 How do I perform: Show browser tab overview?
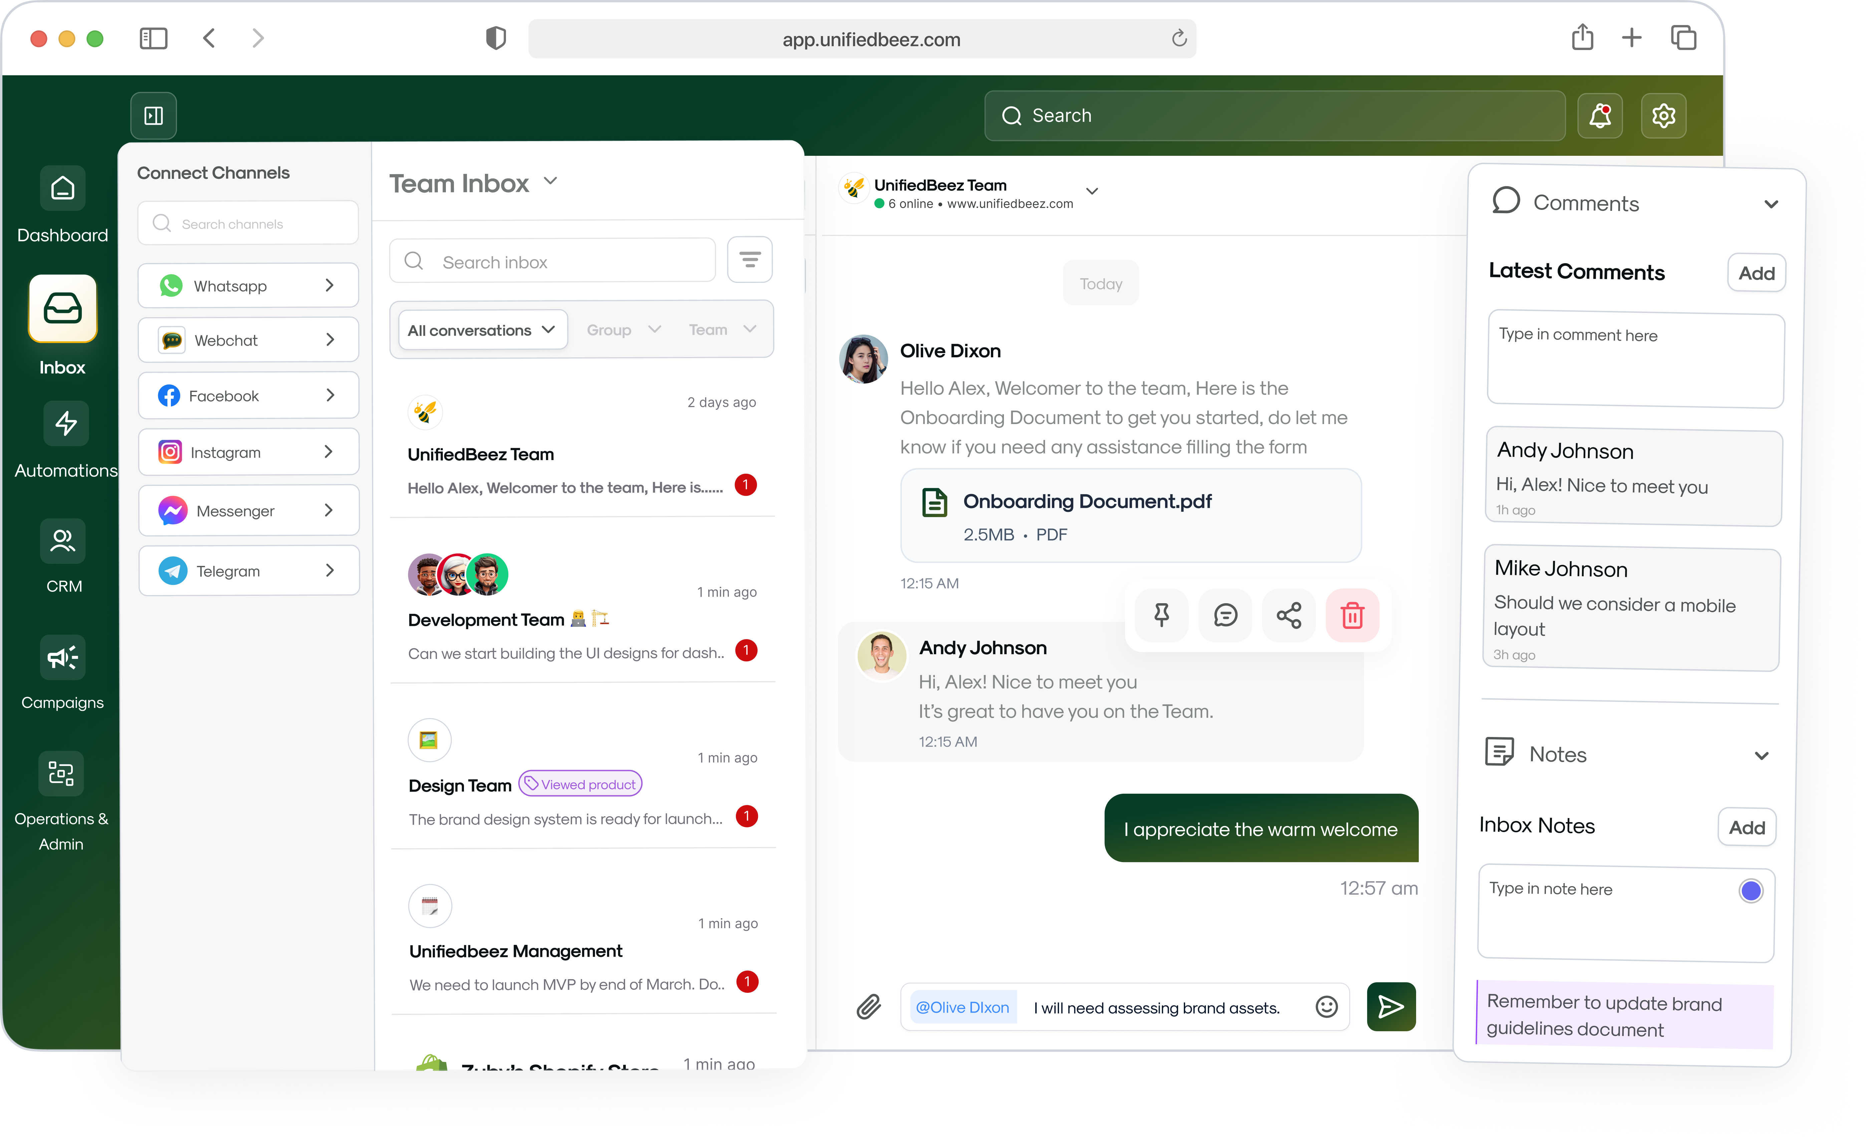point(1683,37)
